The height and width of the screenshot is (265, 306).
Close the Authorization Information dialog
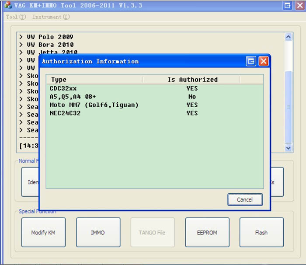[263, 61]
